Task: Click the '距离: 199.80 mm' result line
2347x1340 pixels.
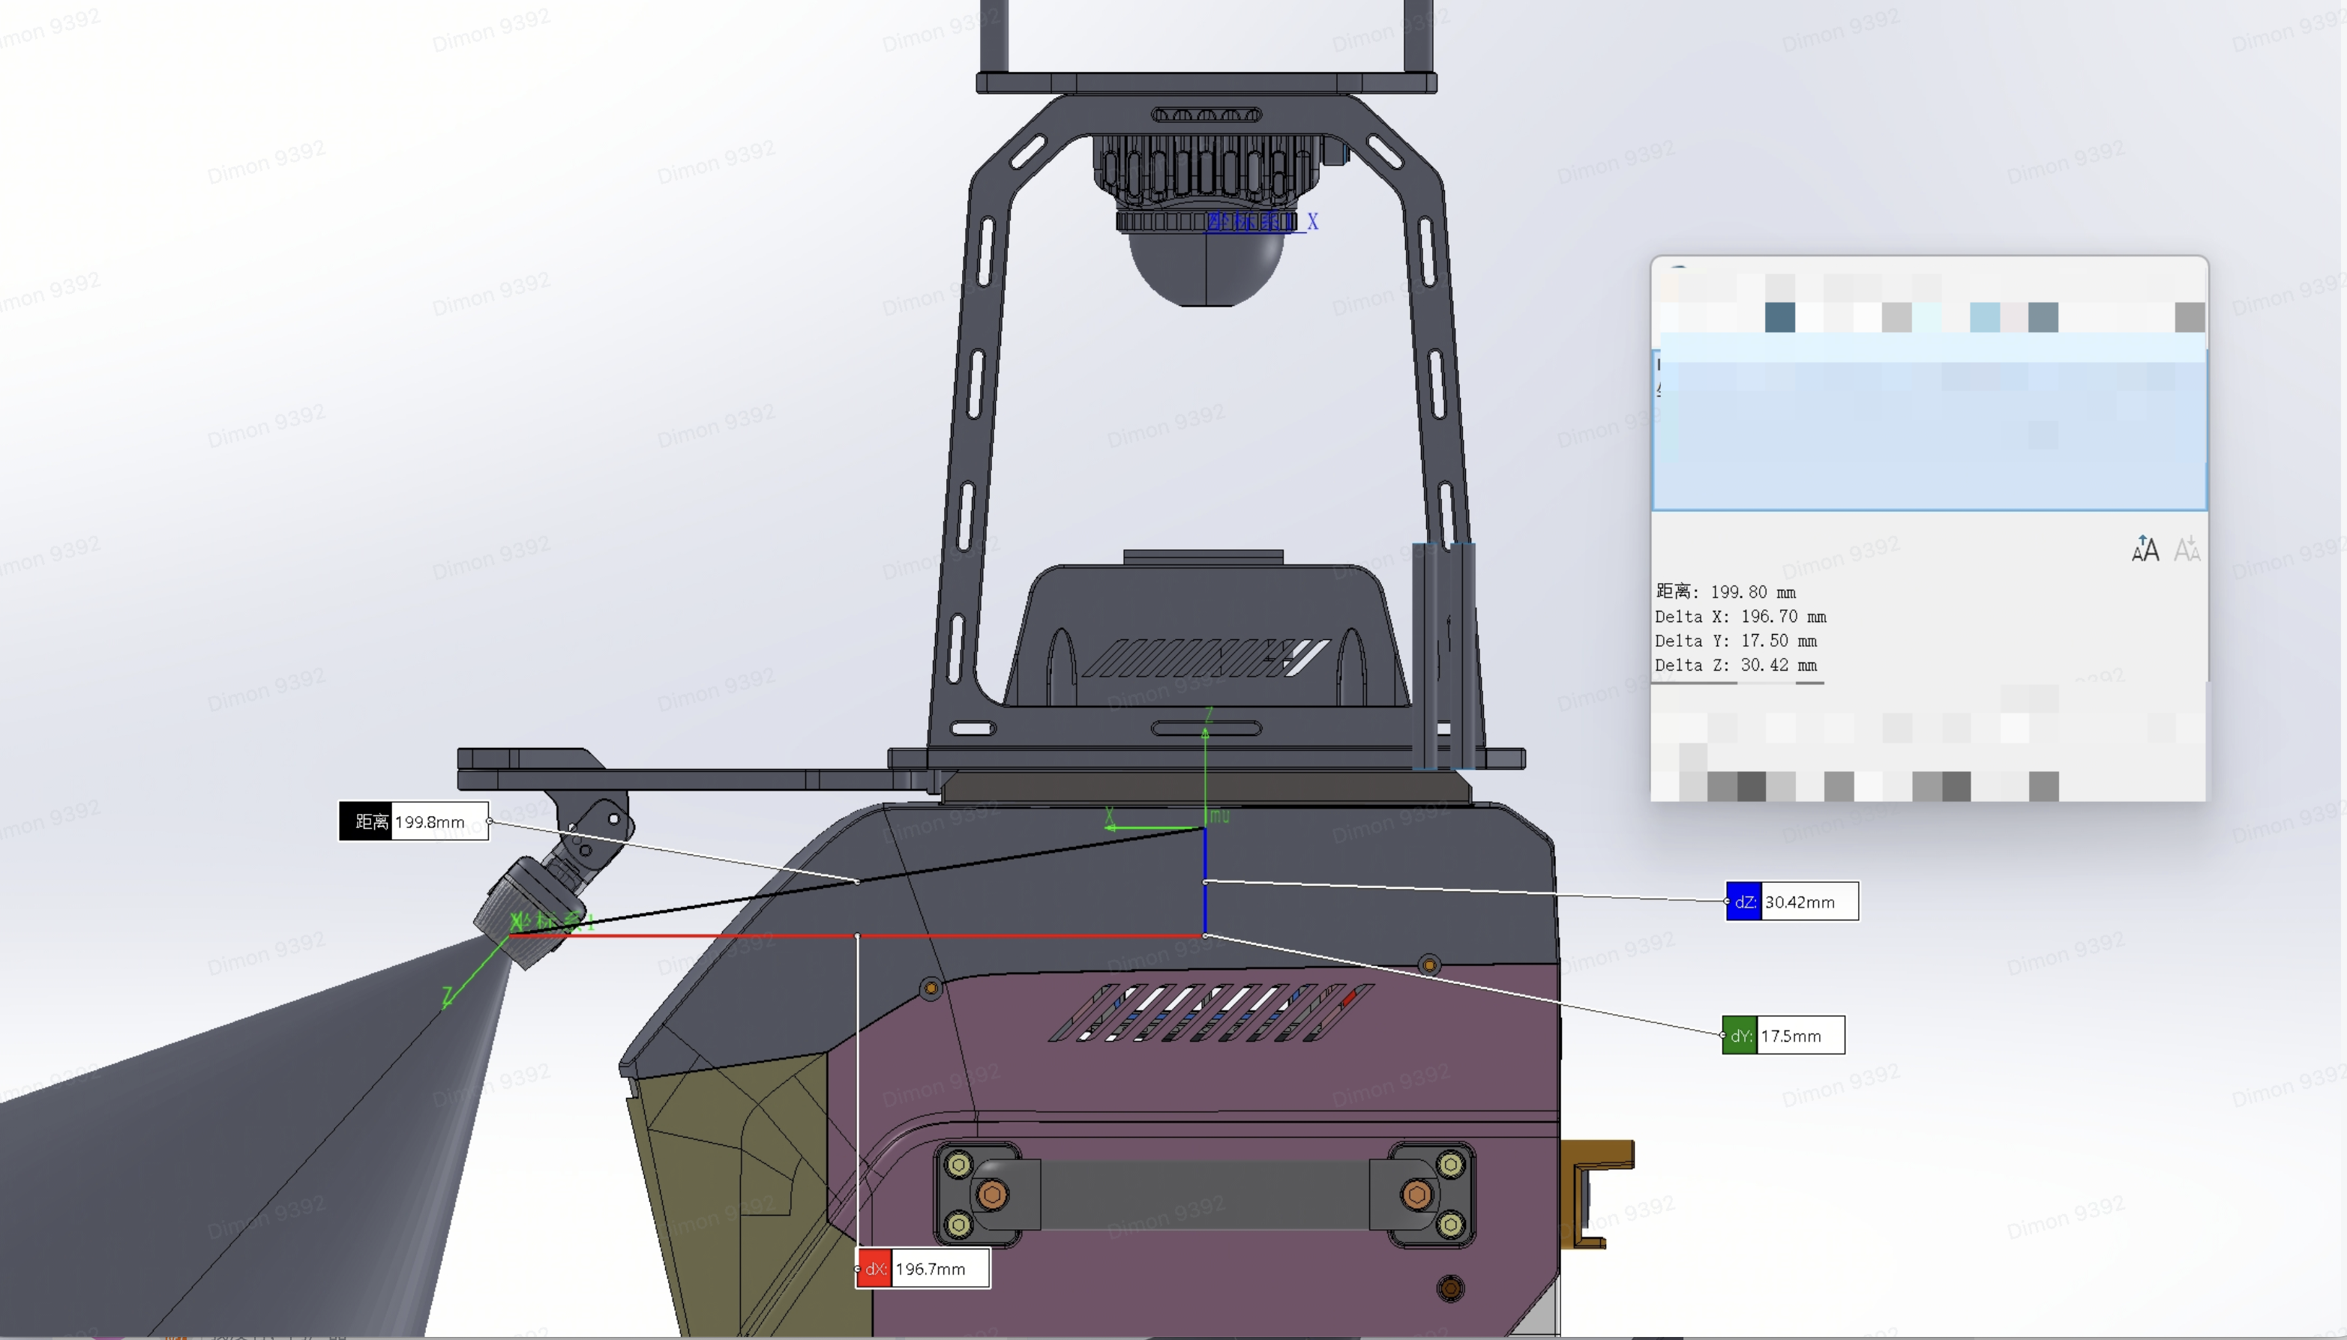Action: click(x=1725, y=592)
